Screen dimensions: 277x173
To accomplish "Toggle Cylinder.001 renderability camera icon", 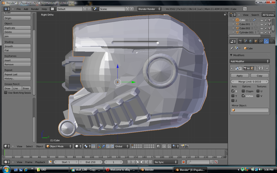I will (x=270, y=32).
